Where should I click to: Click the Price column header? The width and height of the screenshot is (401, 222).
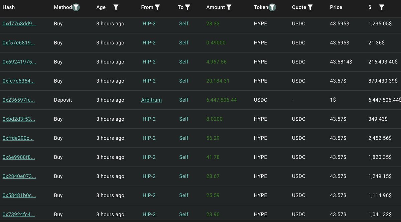pos(336,7)
